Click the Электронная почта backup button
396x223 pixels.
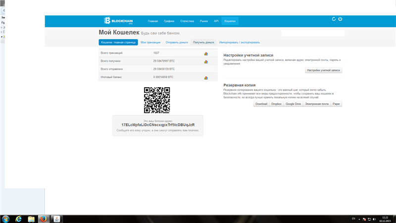[x=317, y=104]
